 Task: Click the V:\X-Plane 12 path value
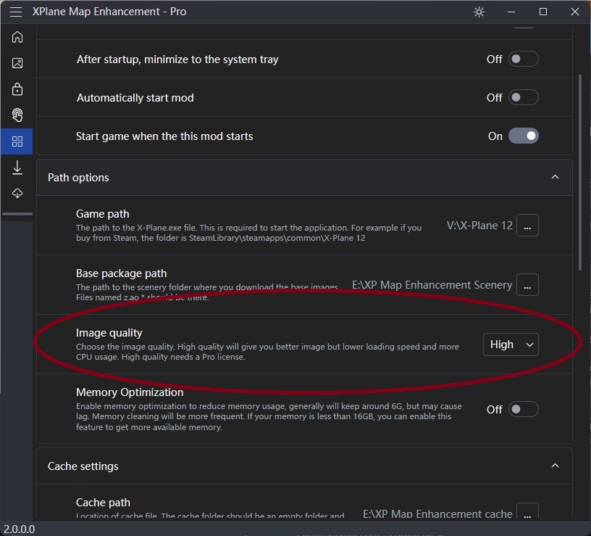[479, 226]
